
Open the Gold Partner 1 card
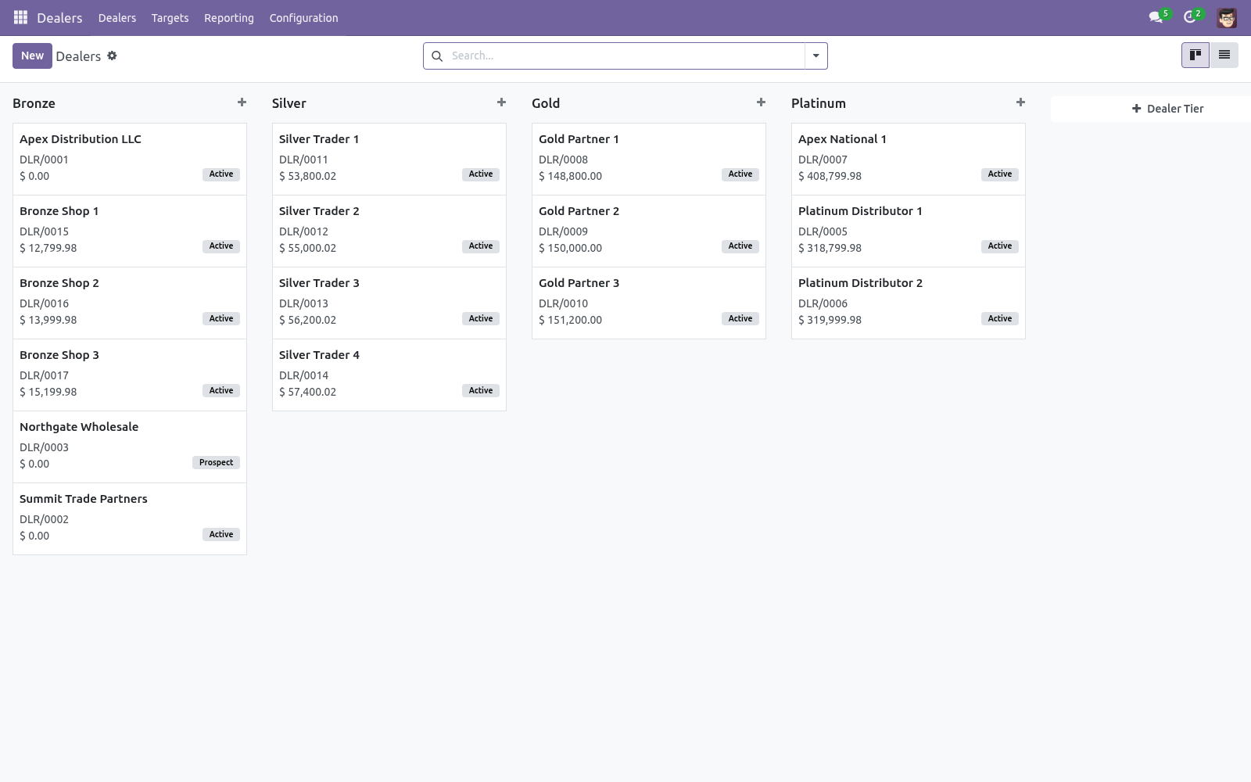click(x=649, y=159)
